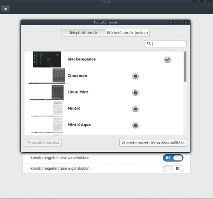Go back using the arrow button
Screen dimensions: 213x199
point(6,9)
